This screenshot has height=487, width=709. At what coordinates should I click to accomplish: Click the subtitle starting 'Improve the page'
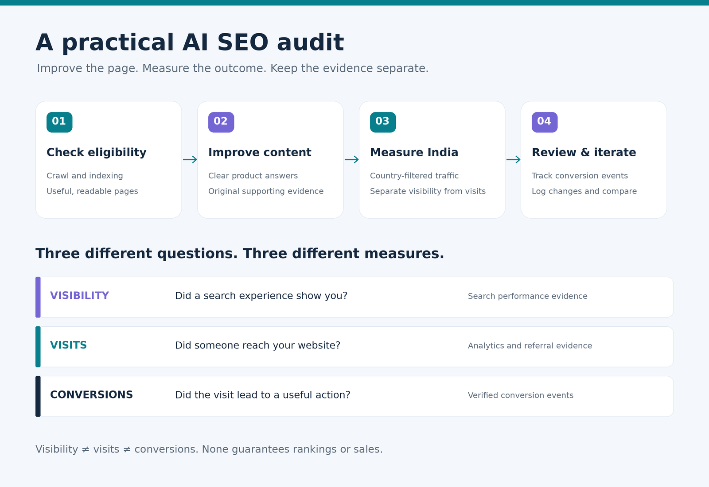pyautogui.click(x=233, y=68)
